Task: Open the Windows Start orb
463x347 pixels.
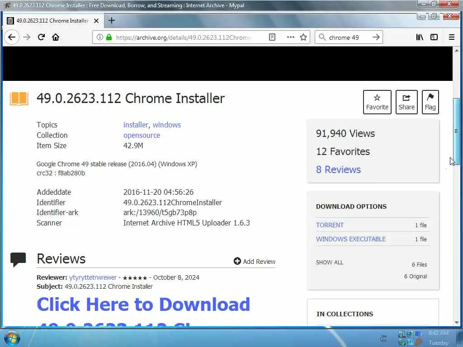Action: [12, 338]
